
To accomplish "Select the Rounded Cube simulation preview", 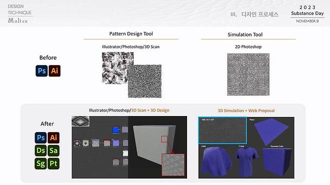I will tap(277, 161).
